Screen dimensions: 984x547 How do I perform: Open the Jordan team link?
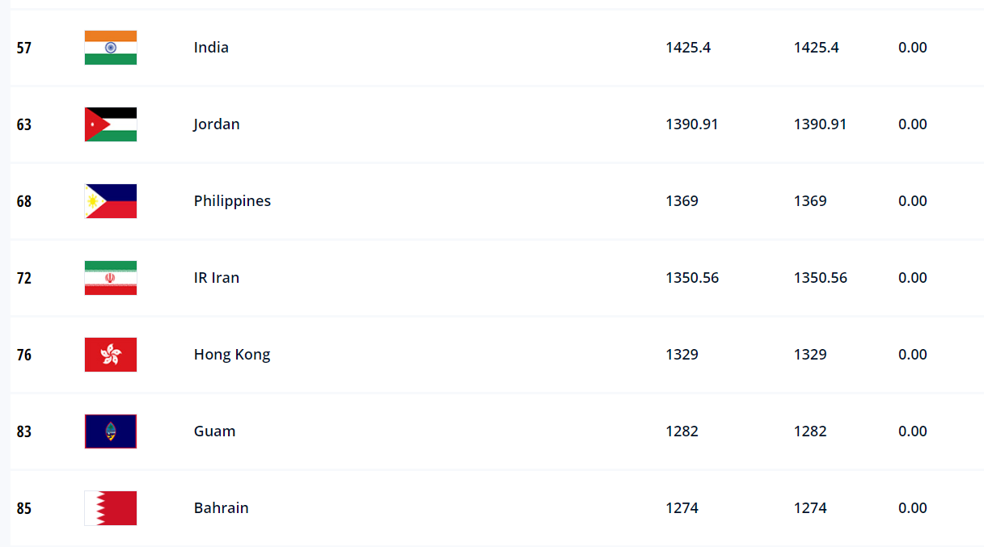tap(217, 124)
